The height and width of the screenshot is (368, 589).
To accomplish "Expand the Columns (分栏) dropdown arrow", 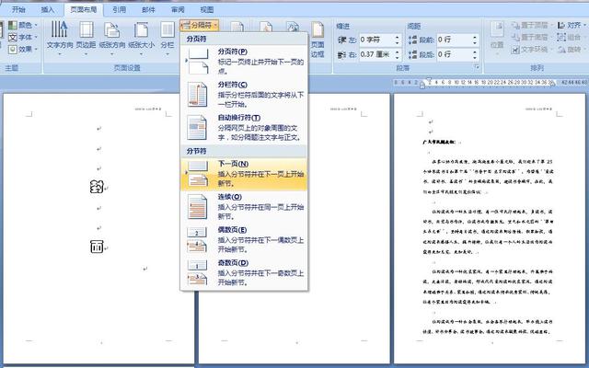I will [167, 53].
